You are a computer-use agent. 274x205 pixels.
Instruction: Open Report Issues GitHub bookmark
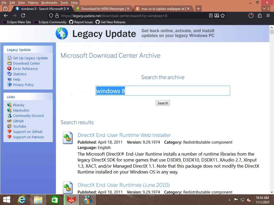[81, 22]
